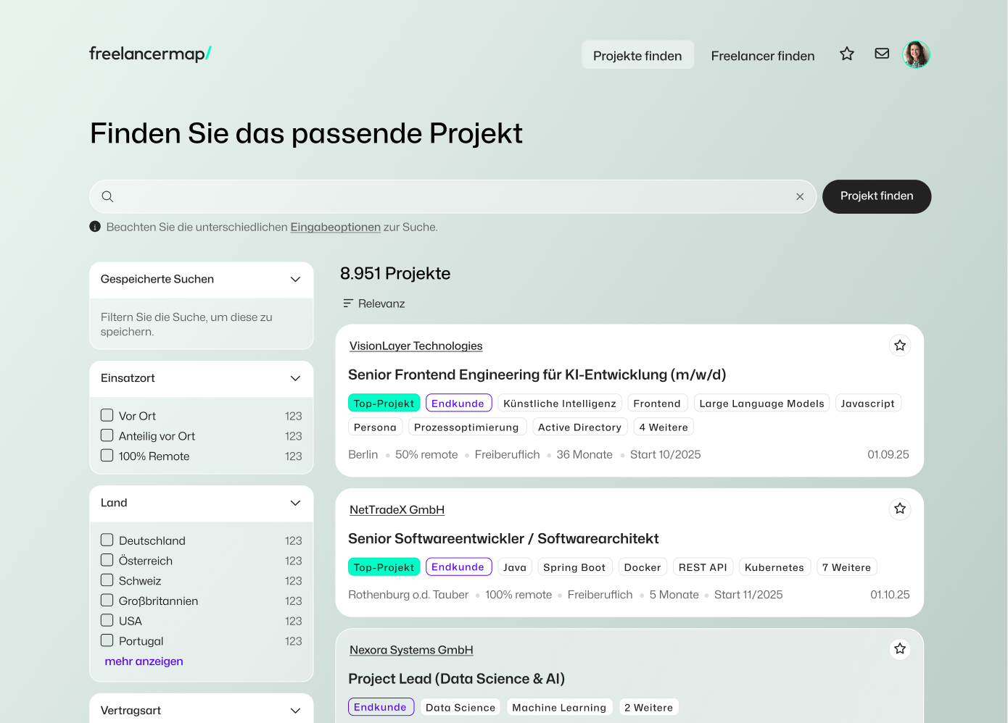Clear the search field with X icon
The width and height of the screenshot is (1008, 723).
tap(800, 197)
